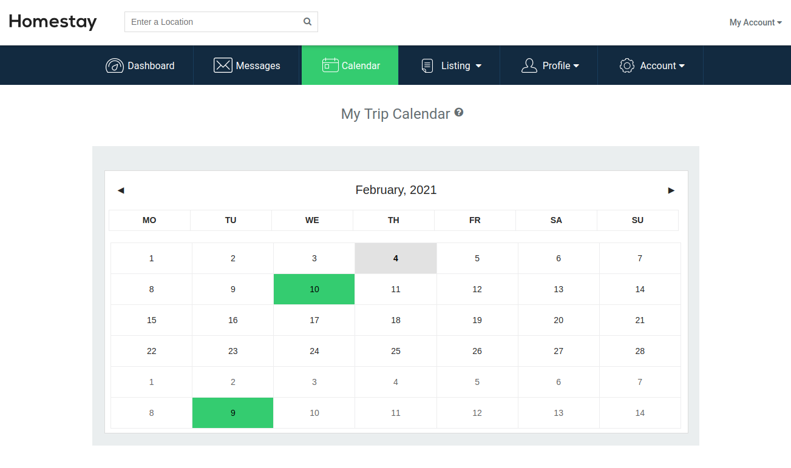This screenshot has width=791, height=468.
Task: Select today's date, February 4
Action: click(x=395, y=258)
